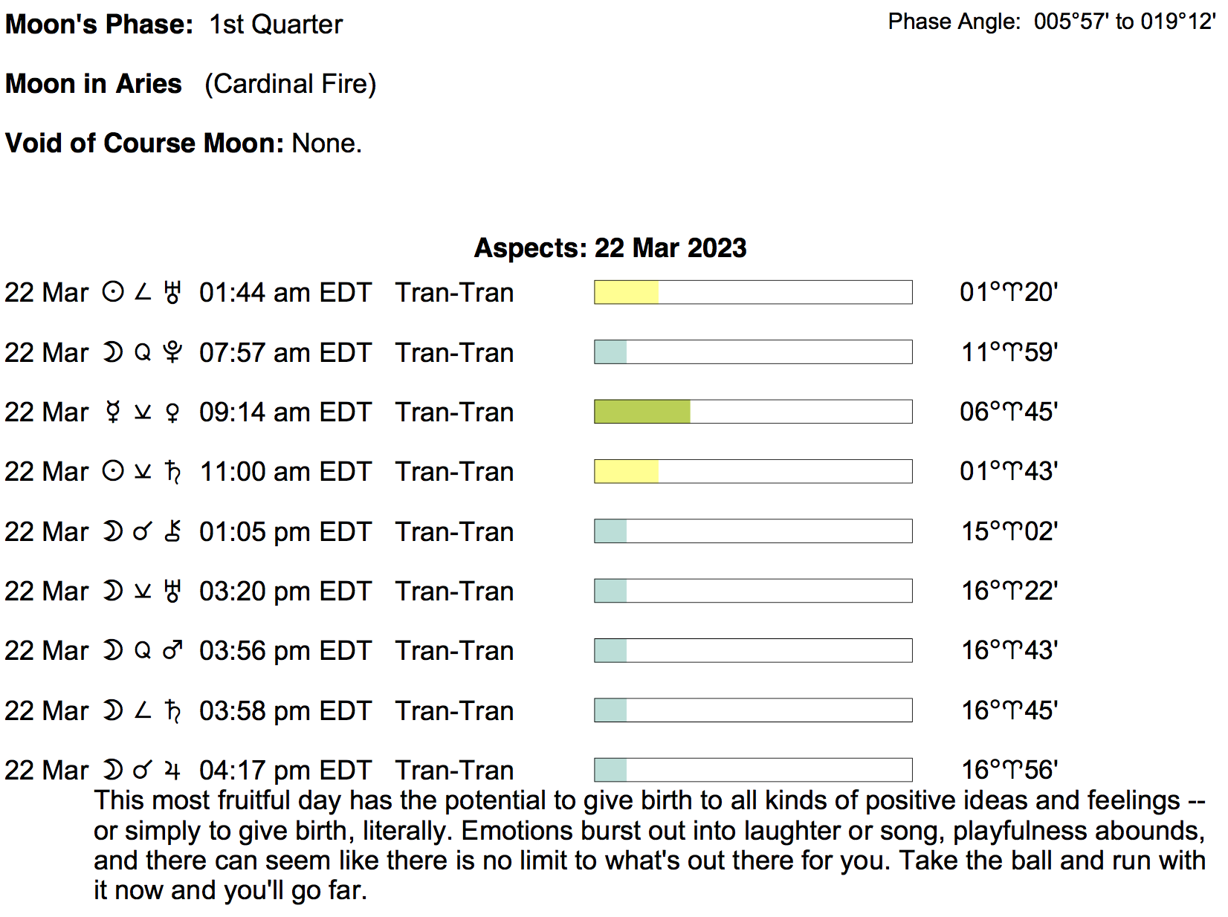Click the green strength bar for Mercury-Venus aspect
Screen dimensions: 1228x917
point(642,412)
